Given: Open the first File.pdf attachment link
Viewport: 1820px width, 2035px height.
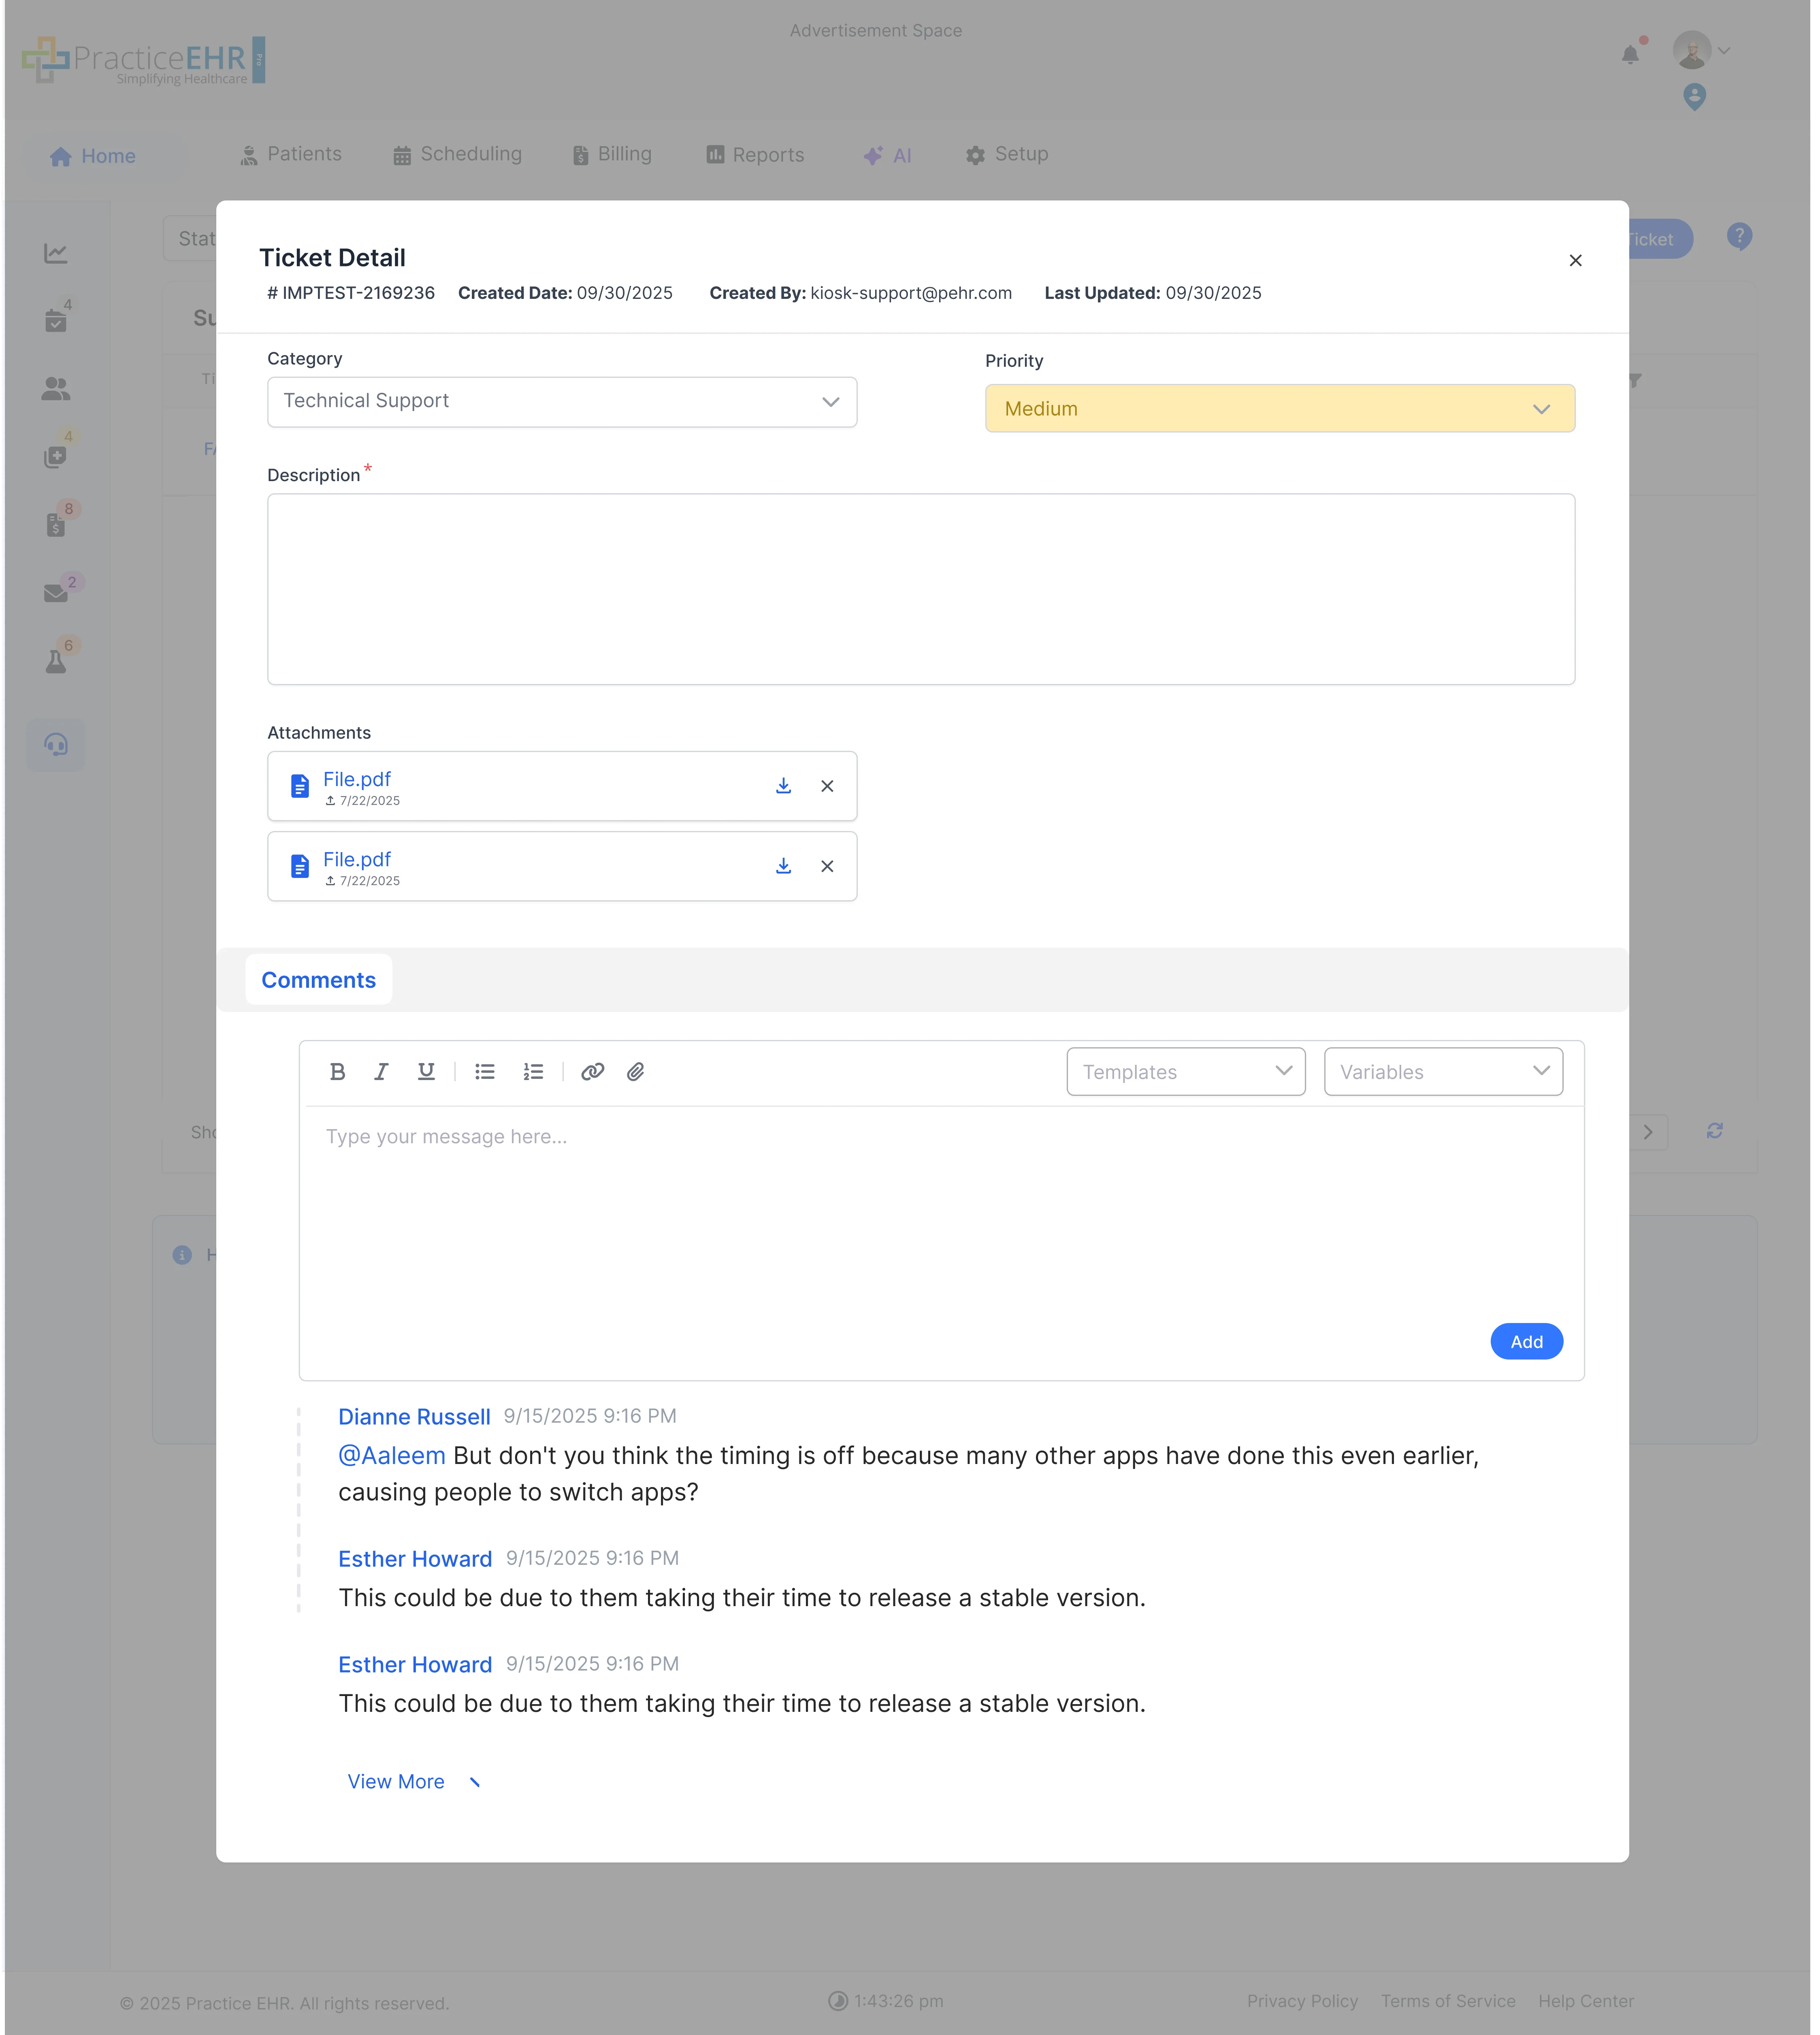Looking at the screenshot, I should tap(357, 779).
